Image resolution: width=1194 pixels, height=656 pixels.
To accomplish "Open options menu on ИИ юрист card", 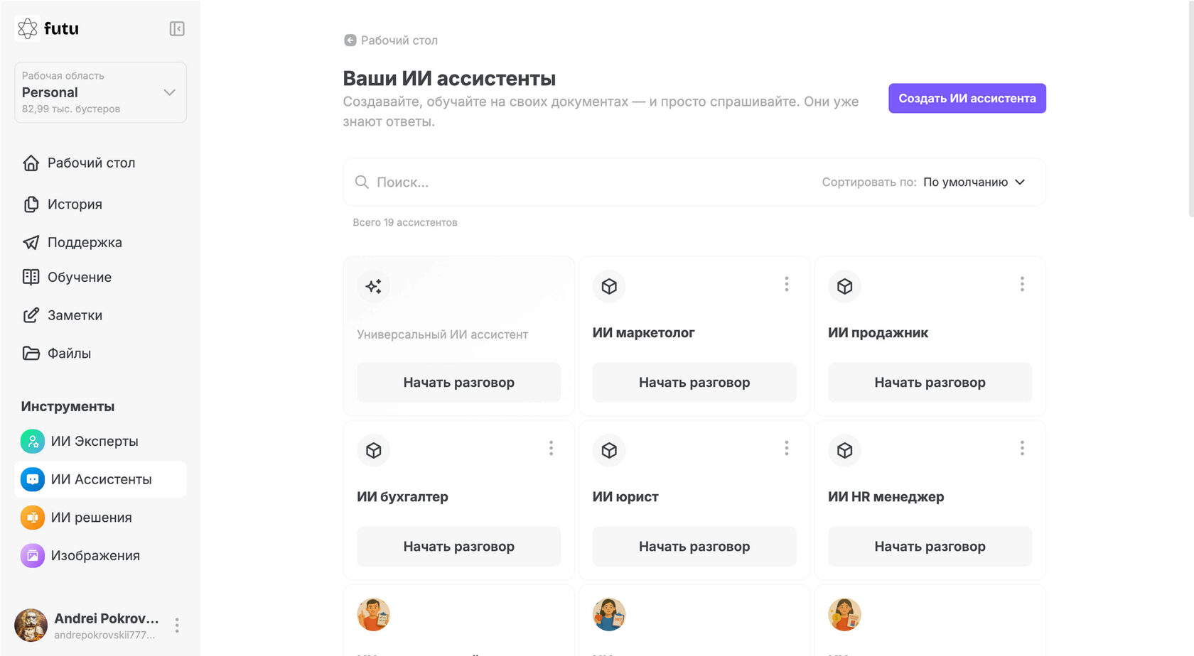I will point(786,448).
